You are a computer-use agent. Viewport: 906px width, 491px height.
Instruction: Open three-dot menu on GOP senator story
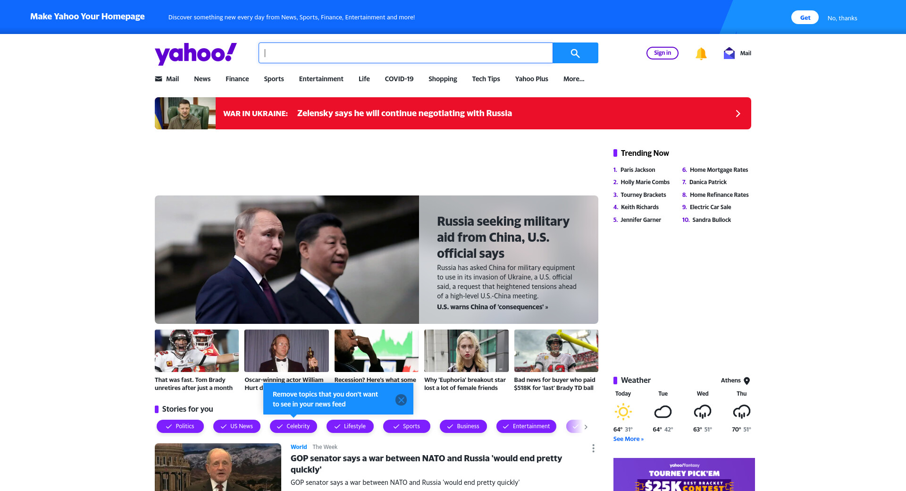pyautogui.click(x=593, y=449)
